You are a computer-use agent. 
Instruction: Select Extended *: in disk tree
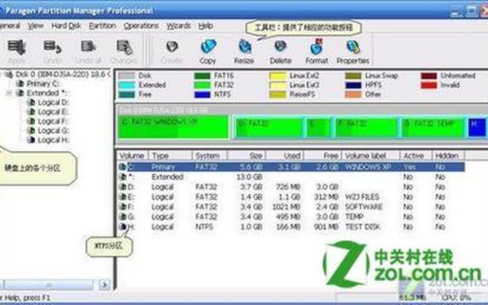pos(47,93)
